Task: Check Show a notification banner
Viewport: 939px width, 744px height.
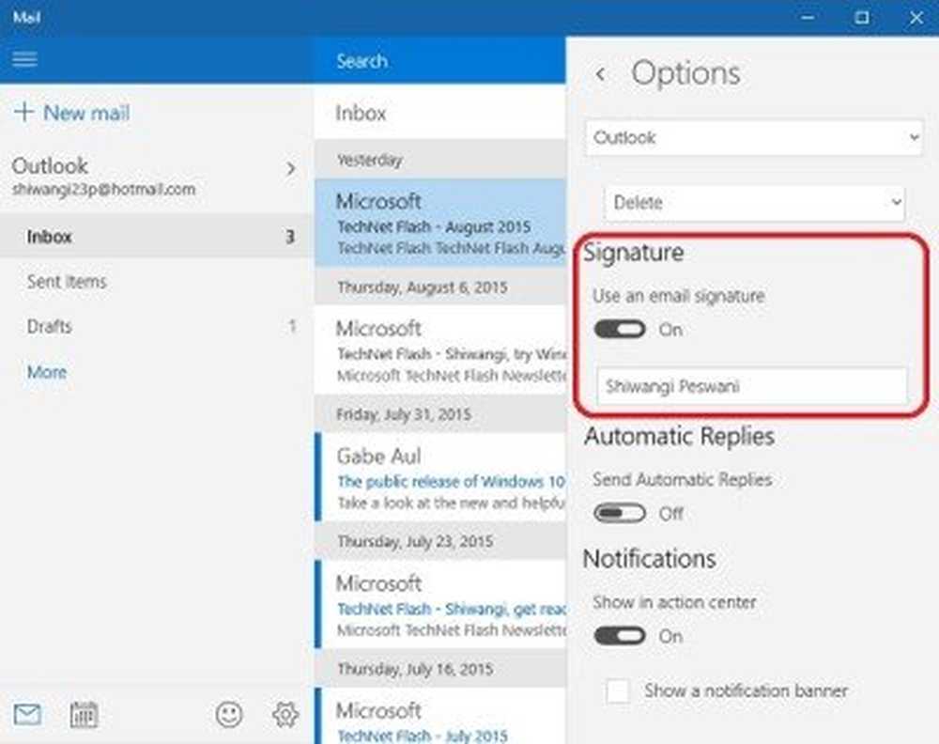Action: (617, 690)
